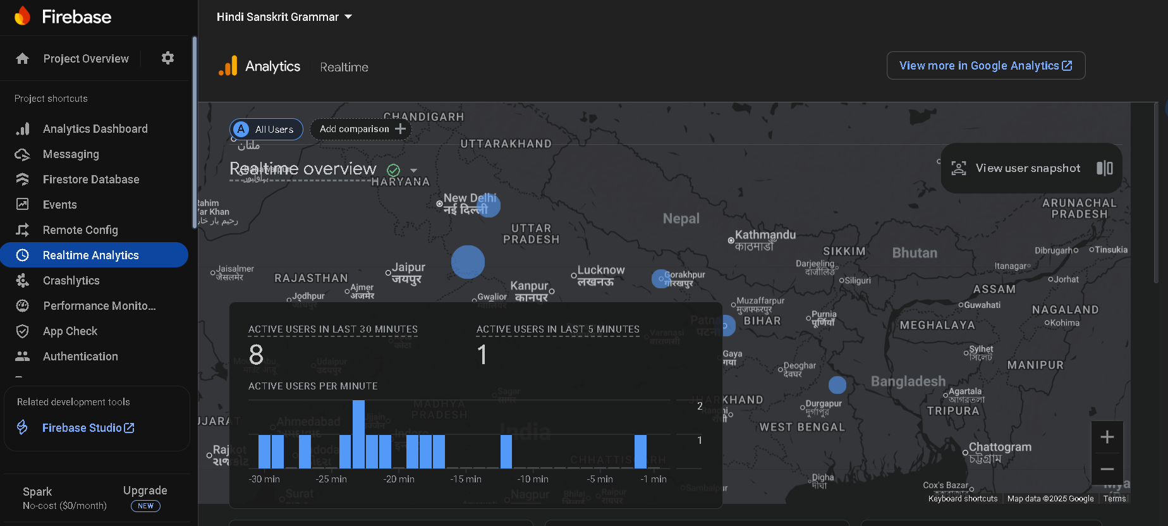Click the Firebase flame logo
This screenshot has width=1168, height=526.
pyautogui.click(x=23, y=16)
